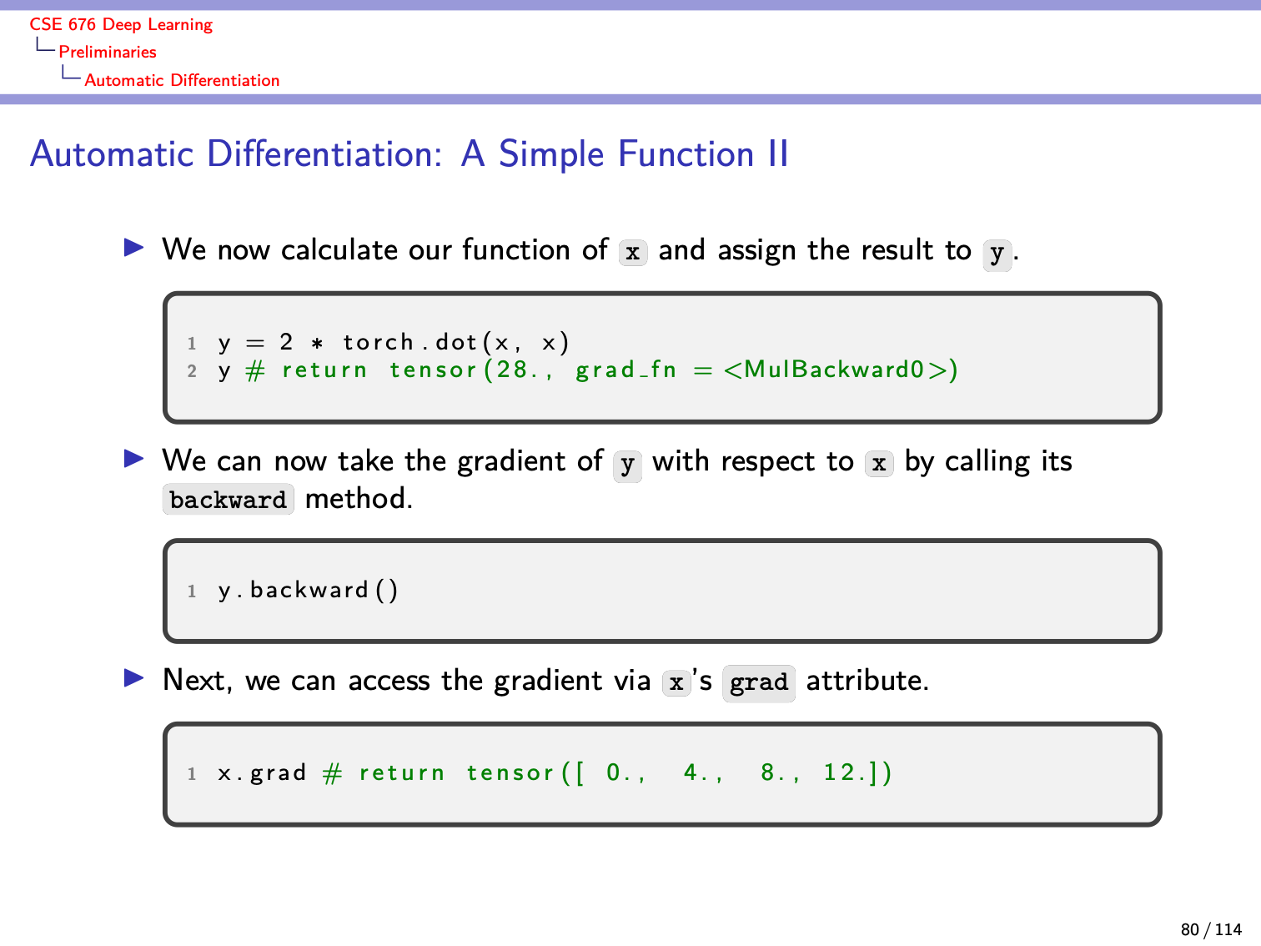The width and height of the screenshot is (1261, 946).
Task: Click the text 'Next, we can access the gradient'
Action: click(x=383, y=681)
